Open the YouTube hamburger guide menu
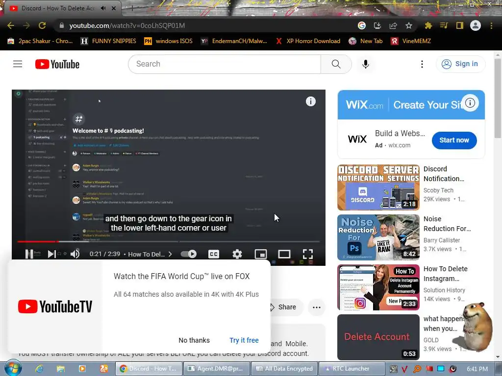 tap(18, 64)
